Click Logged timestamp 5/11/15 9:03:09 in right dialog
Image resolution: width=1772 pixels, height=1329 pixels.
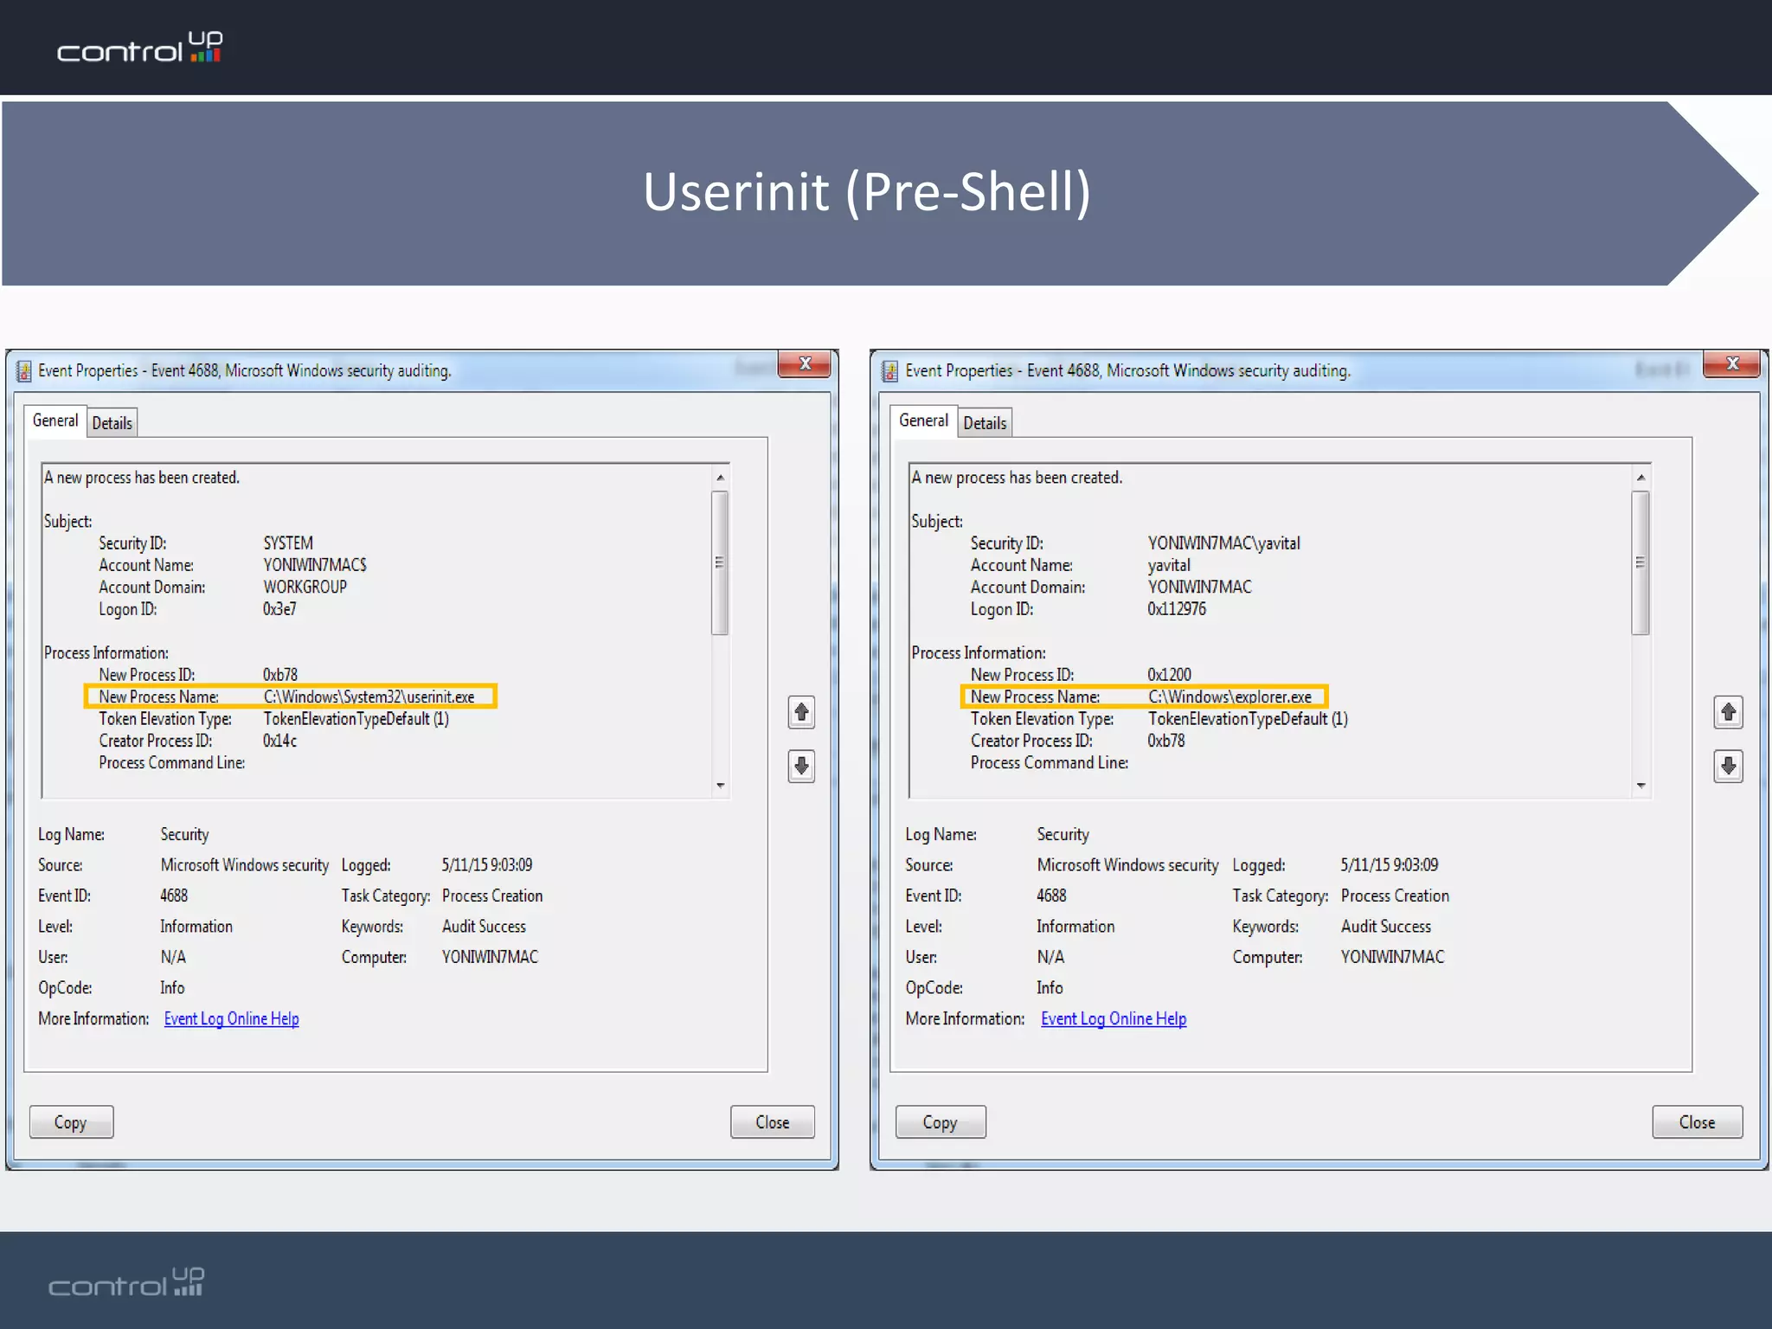(1390, 865)
